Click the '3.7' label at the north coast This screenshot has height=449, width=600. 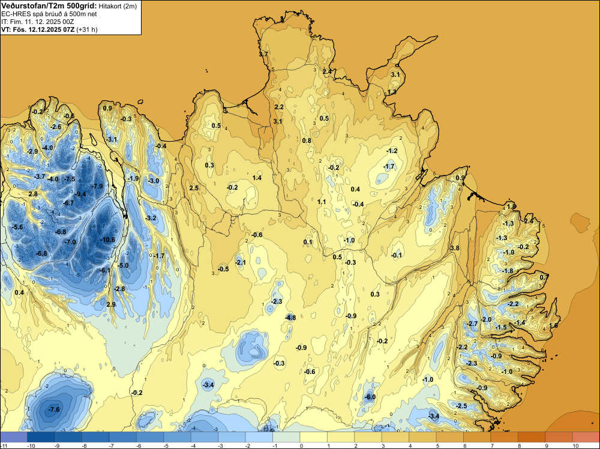(x=263, y=55)
